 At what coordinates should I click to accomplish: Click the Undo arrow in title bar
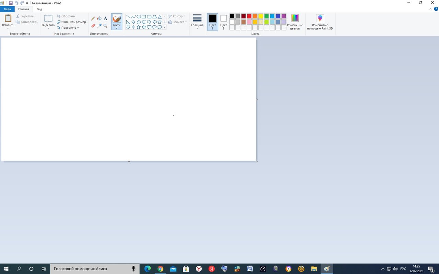coord(16,3)
